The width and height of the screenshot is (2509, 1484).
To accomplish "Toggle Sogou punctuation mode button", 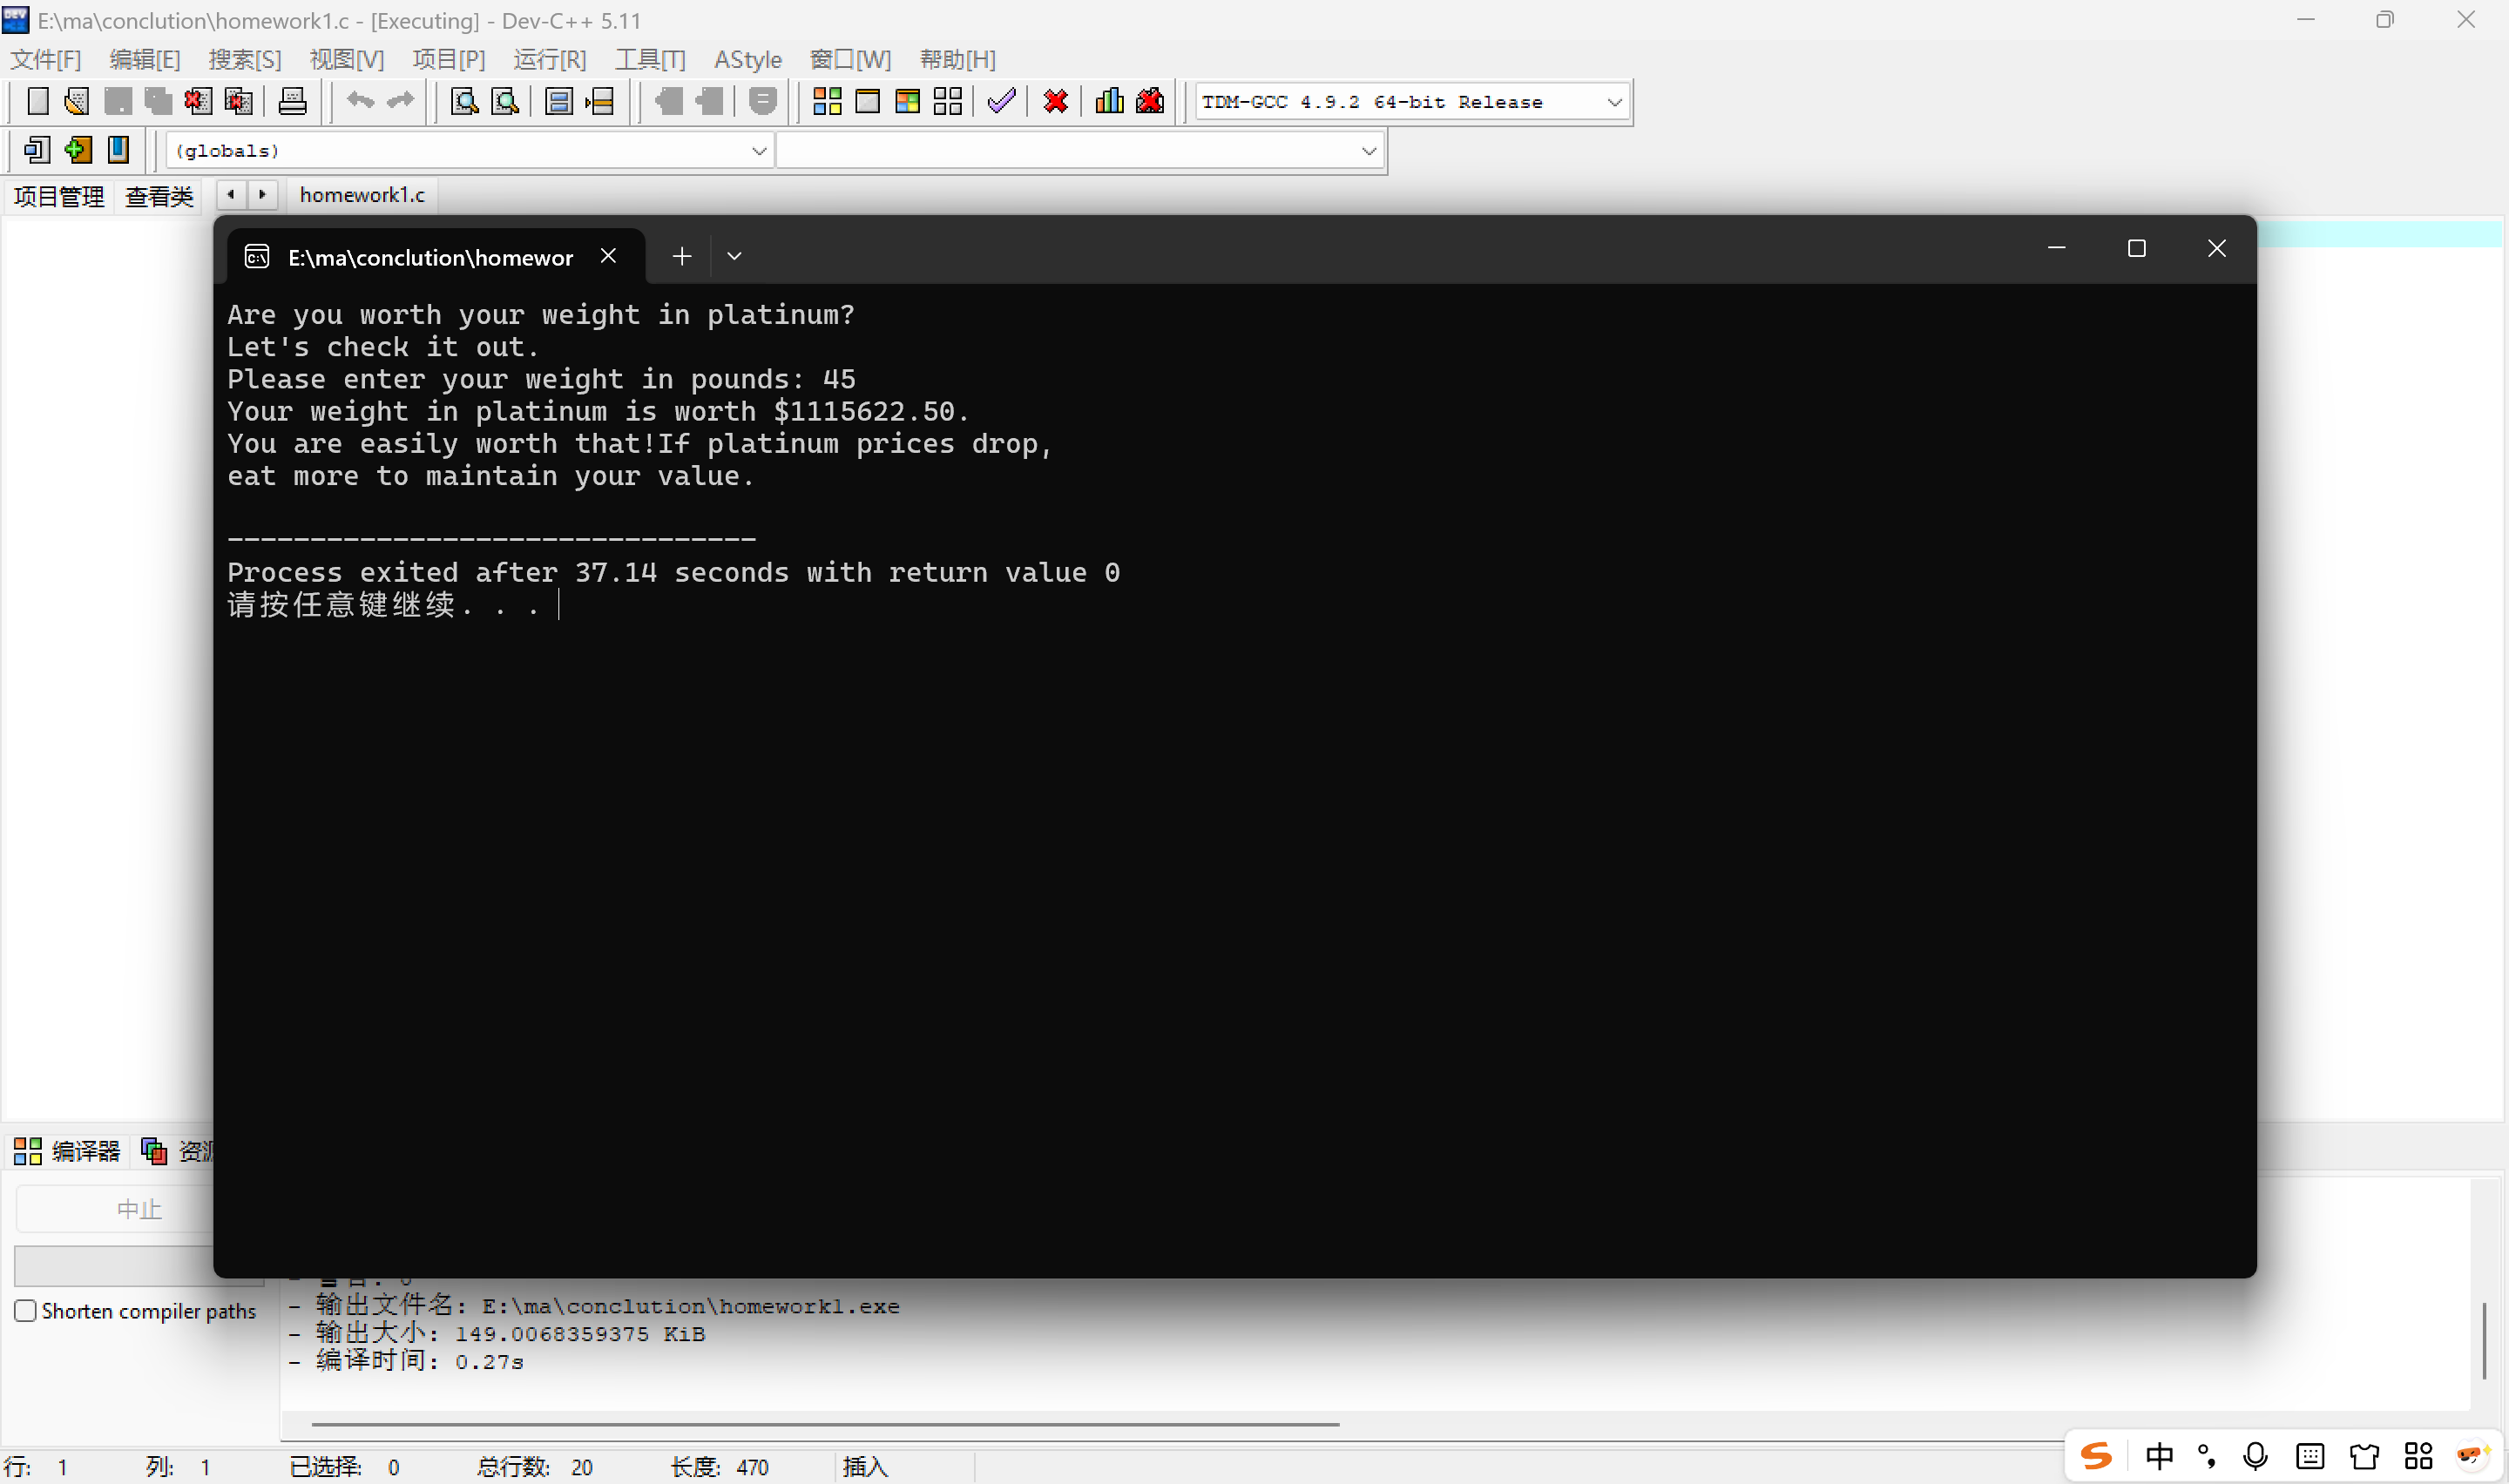I will point(2207,1456).
